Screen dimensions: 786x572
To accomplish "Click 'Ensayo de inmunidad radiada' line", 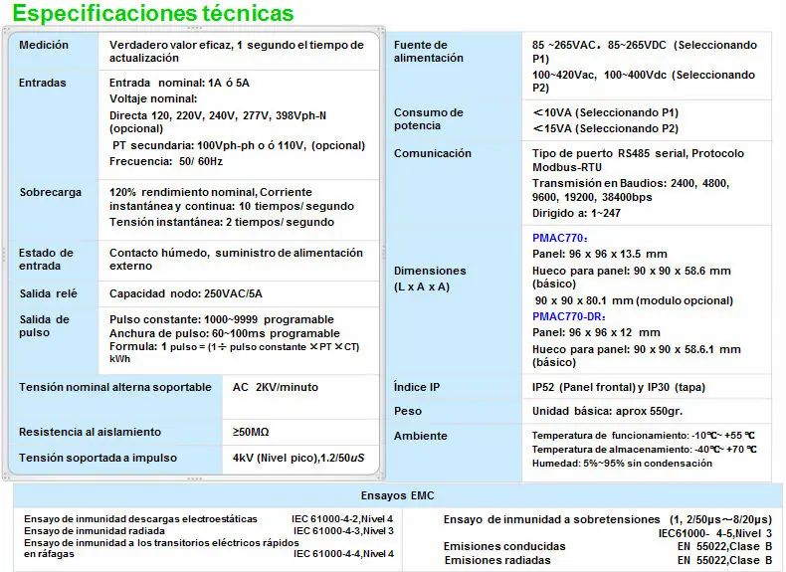I will pos(95,531).
